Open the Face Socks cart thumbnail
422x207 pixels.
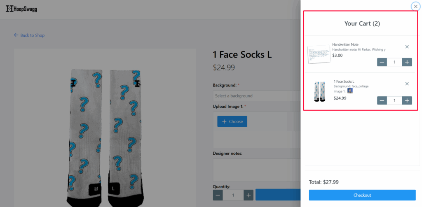(x=319, y=91)
